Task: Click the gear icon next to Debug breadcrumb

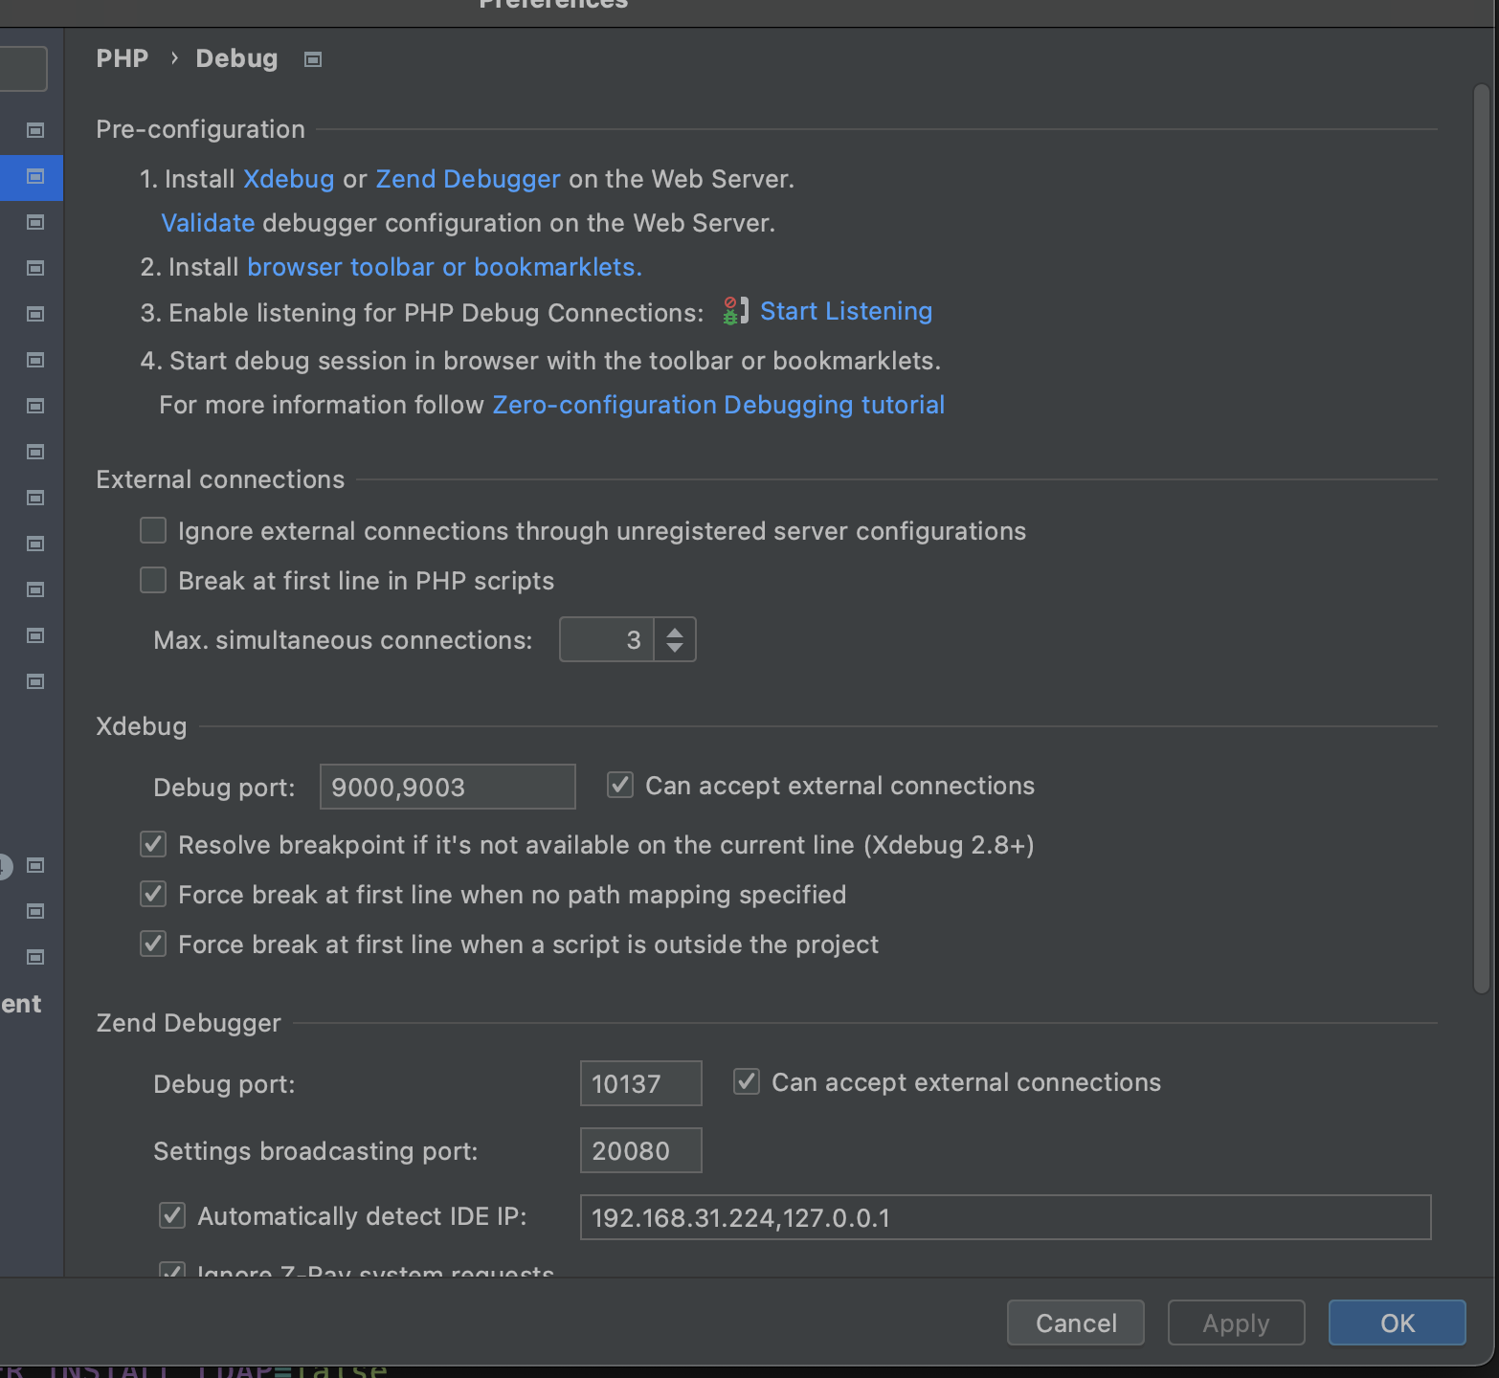Action: pos(312,58)
